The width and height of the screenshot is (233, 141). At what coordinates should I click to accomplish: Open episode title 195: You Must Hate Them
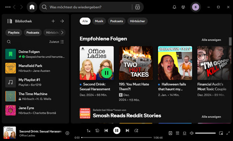coord(134,87)
